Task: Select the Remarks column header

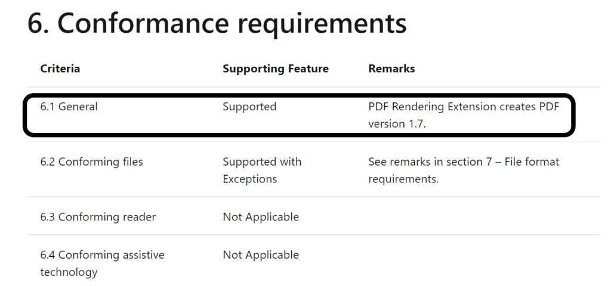Action: point(391,69)
